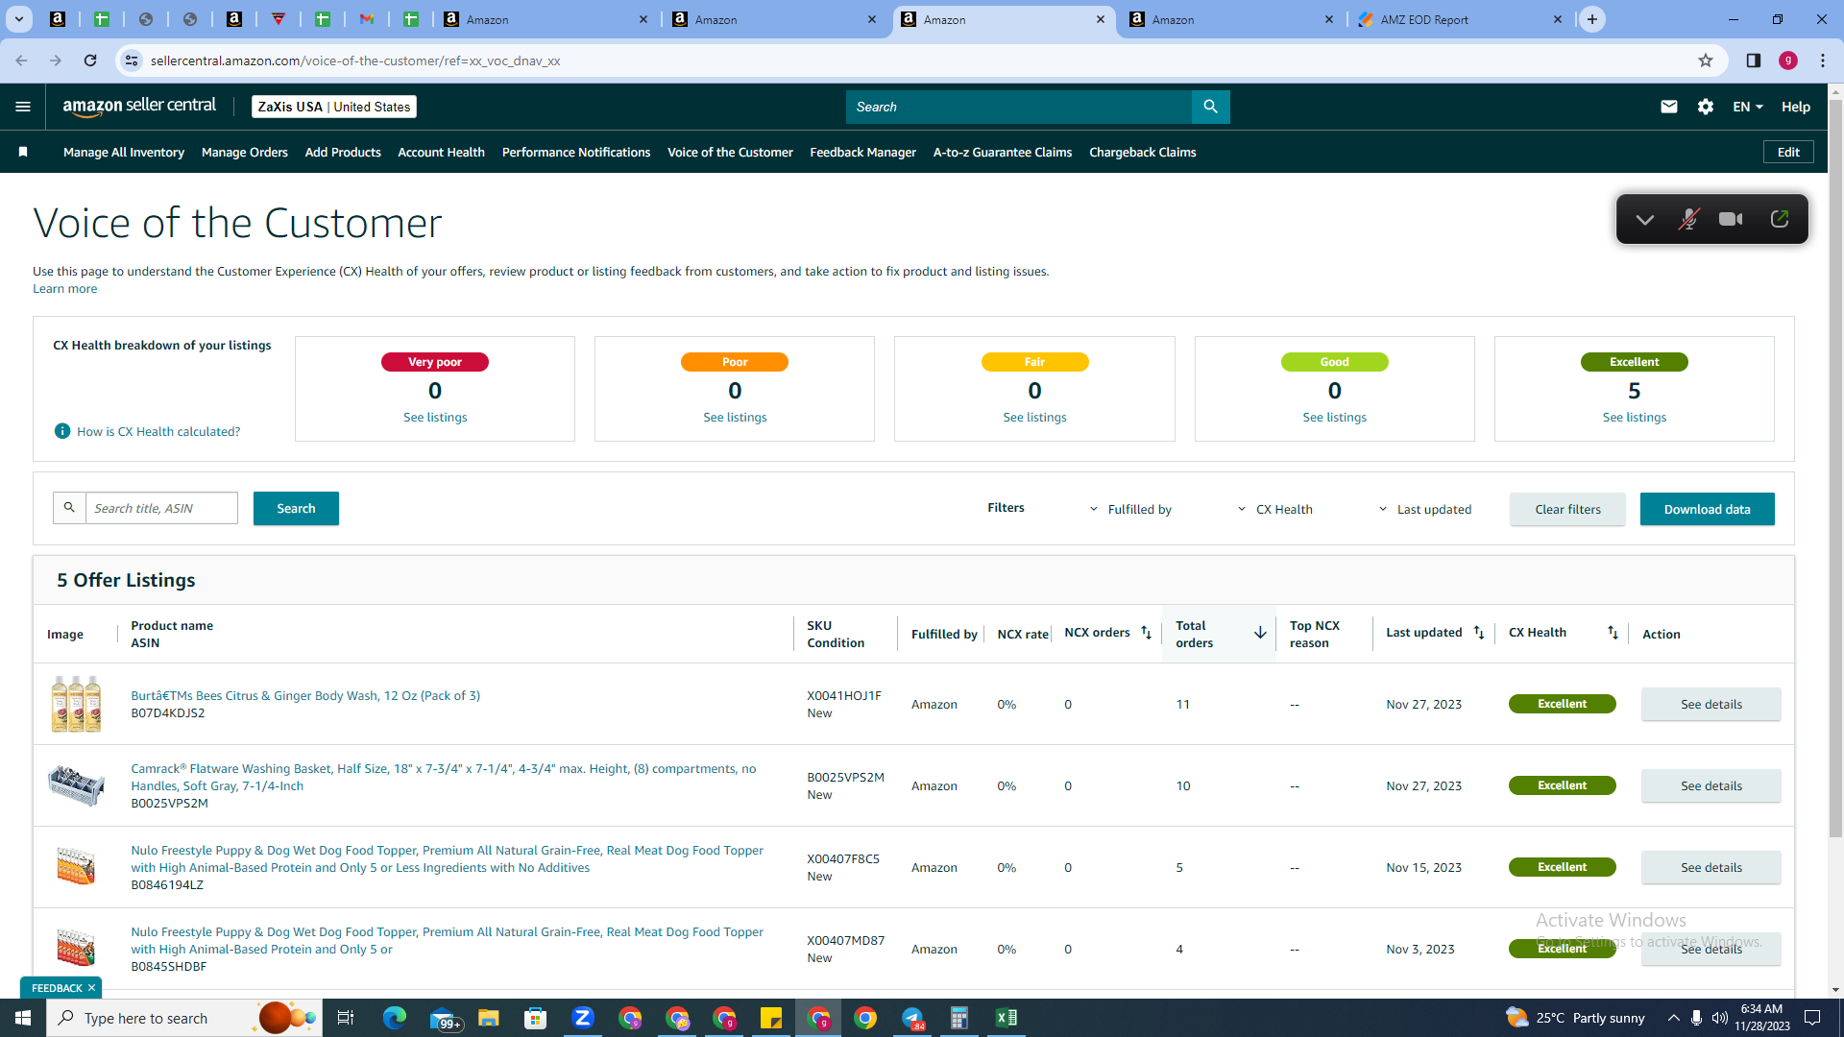
Task: Open Manage Orders menu item
Action: tap(245, 152)
